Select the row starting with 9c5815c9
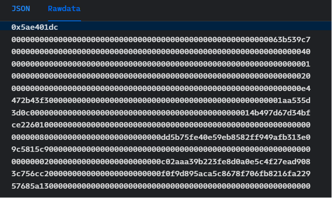The image size is (332, 198). 161,149
